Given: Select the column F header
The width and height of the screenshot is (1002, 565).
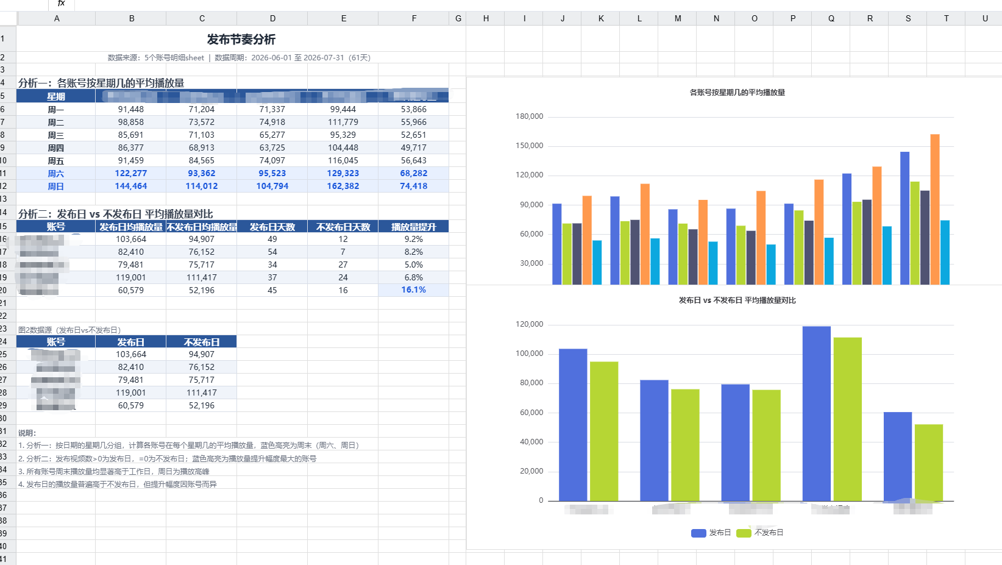Looking at the screenshot, I should 414,18.
